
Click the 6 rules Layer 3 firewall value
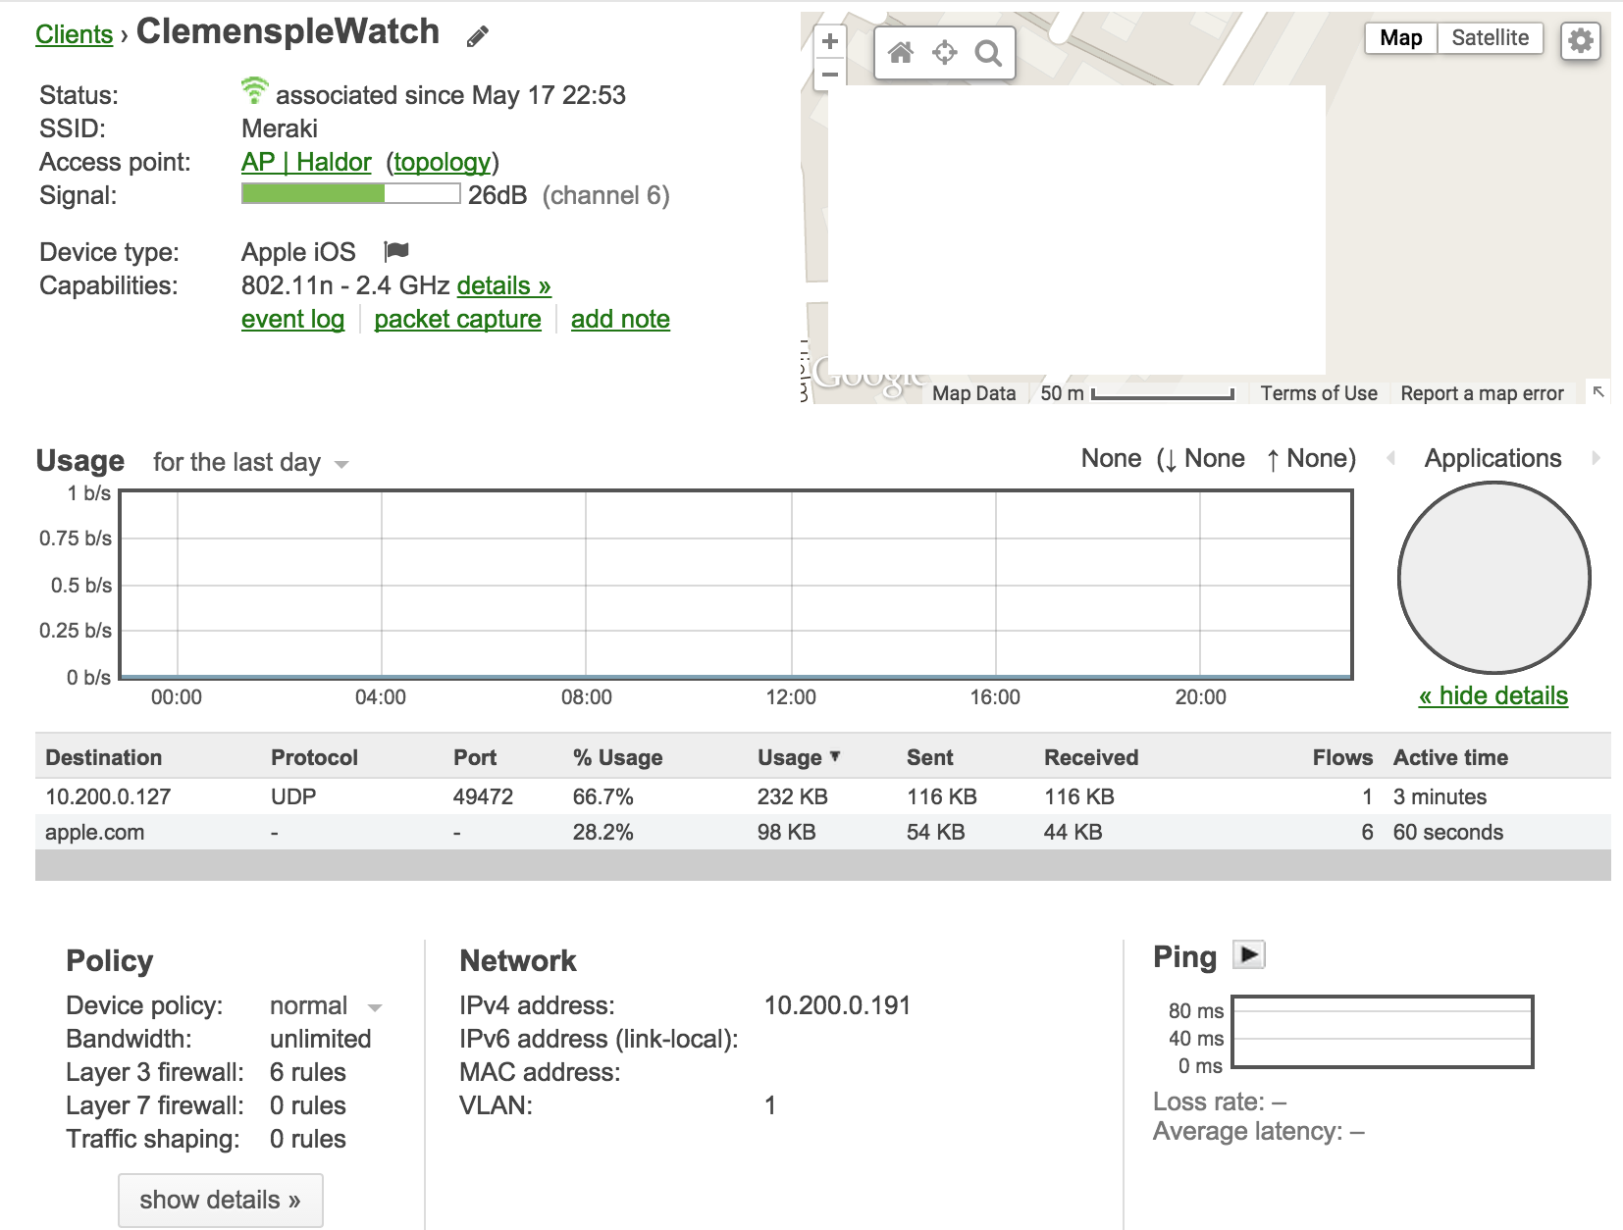[308, 1072]
